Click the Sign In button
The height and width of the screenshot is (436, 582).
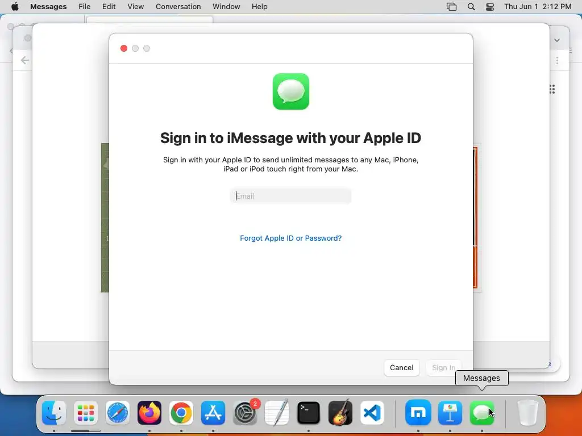coord(443,368)
